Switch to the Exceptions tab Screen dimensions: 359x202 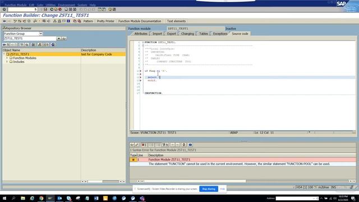click(220, 34)
